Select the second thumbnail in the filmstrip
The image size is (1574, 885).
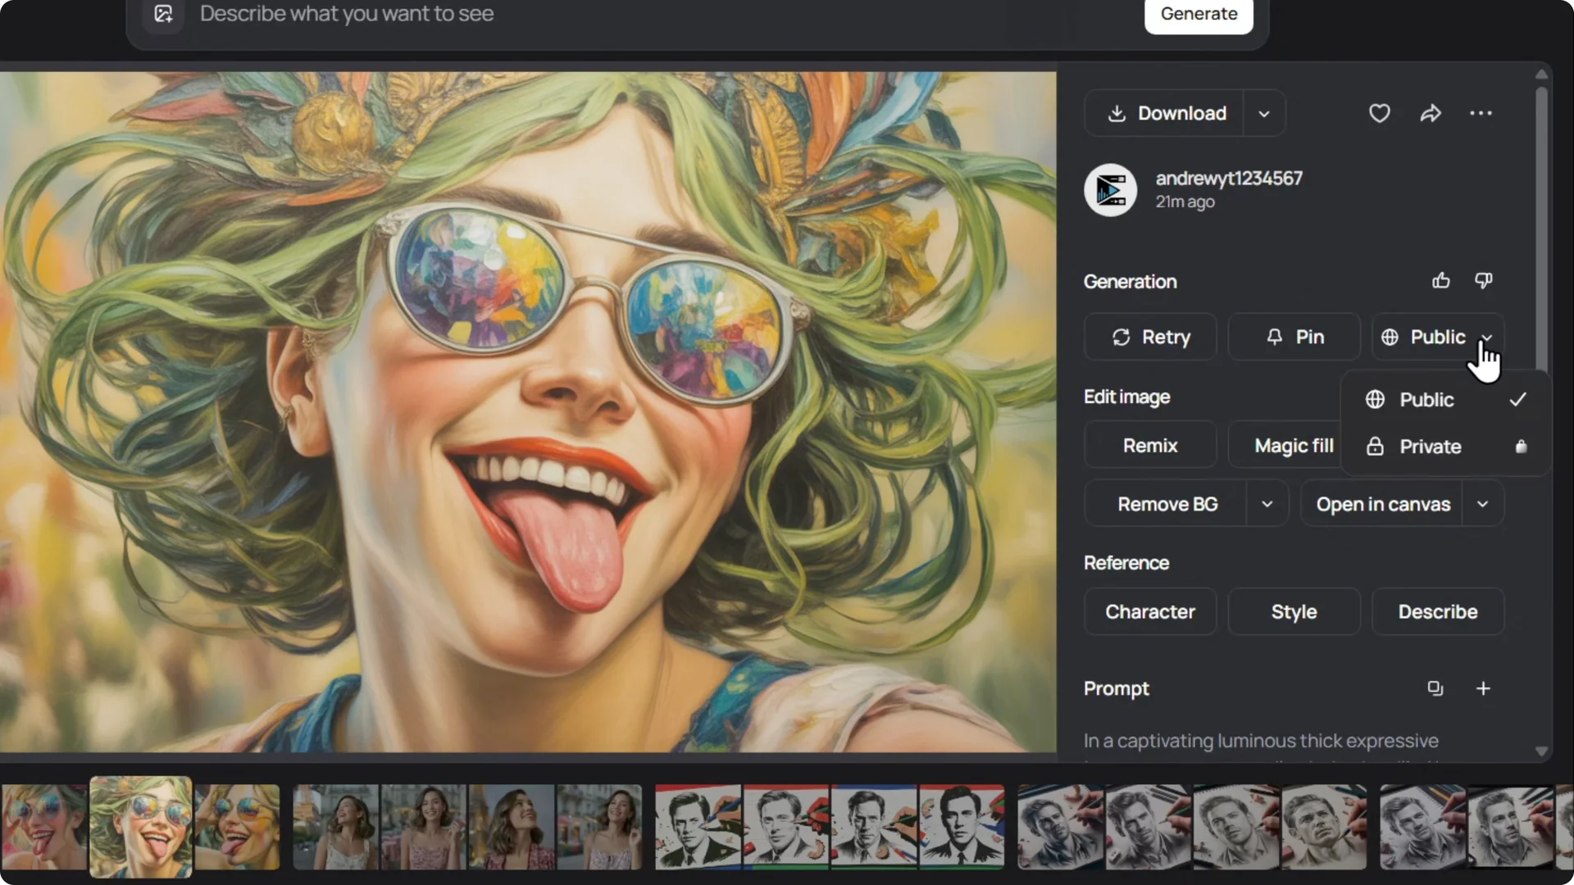(140, 826)
